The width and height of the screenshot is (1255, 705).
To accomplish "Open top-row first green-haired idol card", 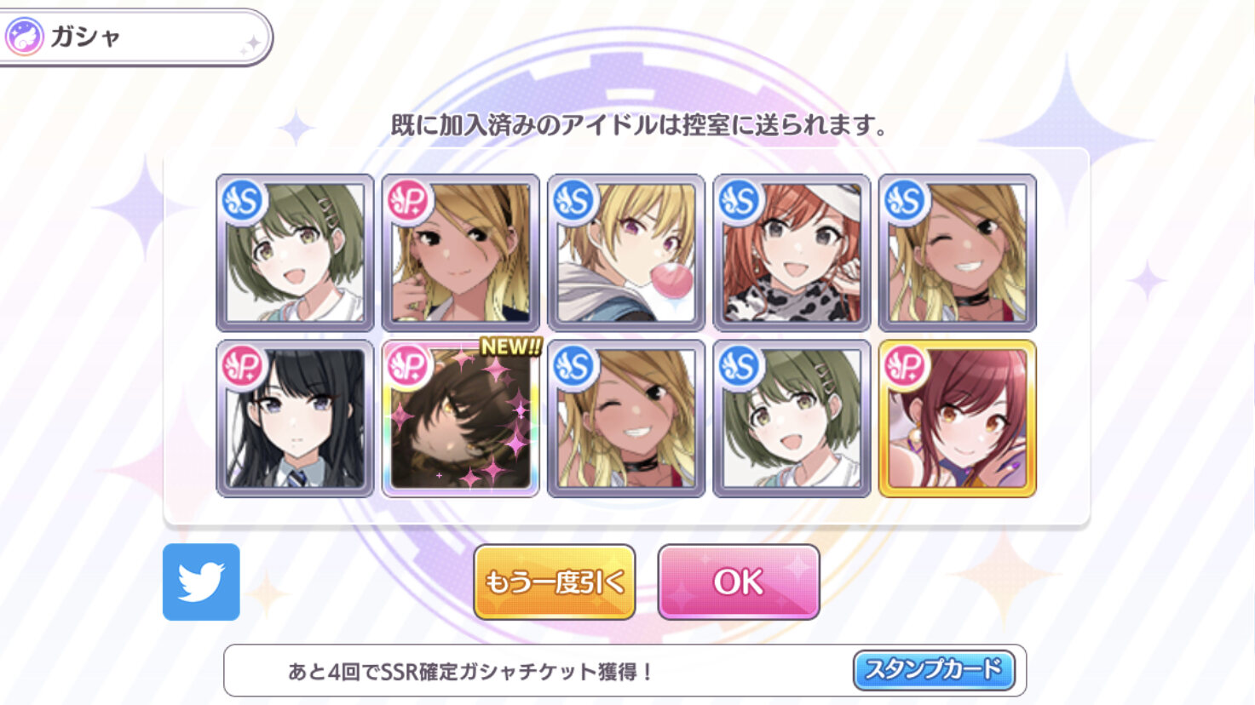I will tap(295, 253).
